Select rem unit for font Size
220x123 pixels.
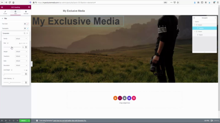click(24, 43)
